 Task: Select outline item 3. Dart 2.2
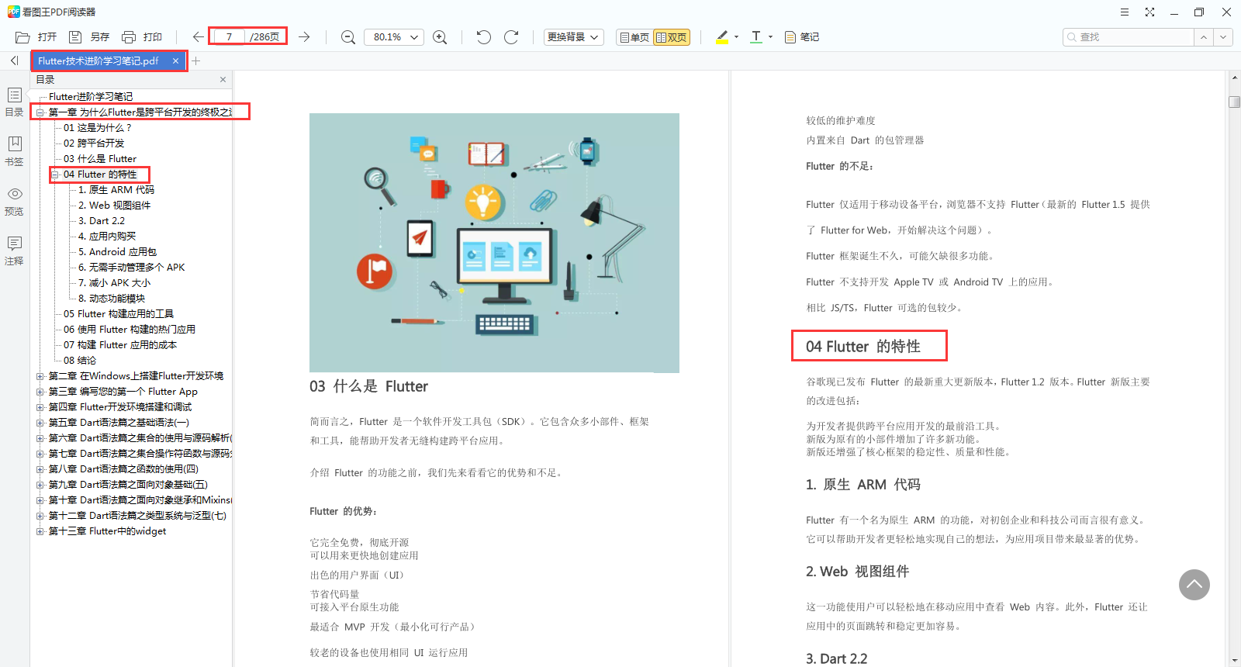[102, 221]
